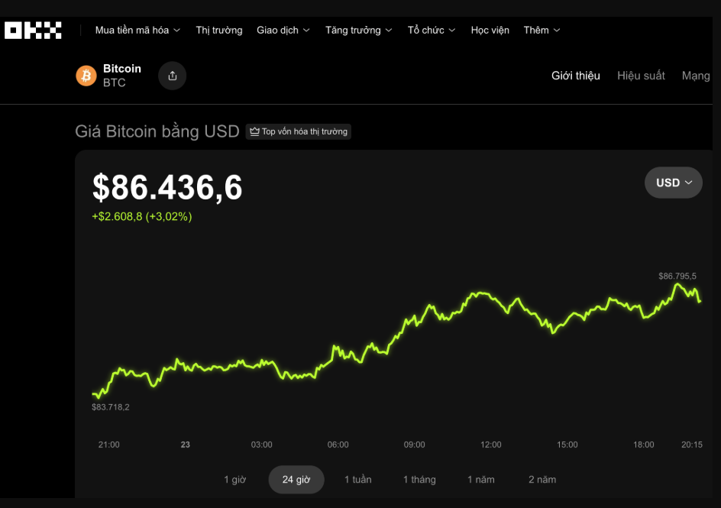Switch to the Mạng tab

click(x=696, y=76)
